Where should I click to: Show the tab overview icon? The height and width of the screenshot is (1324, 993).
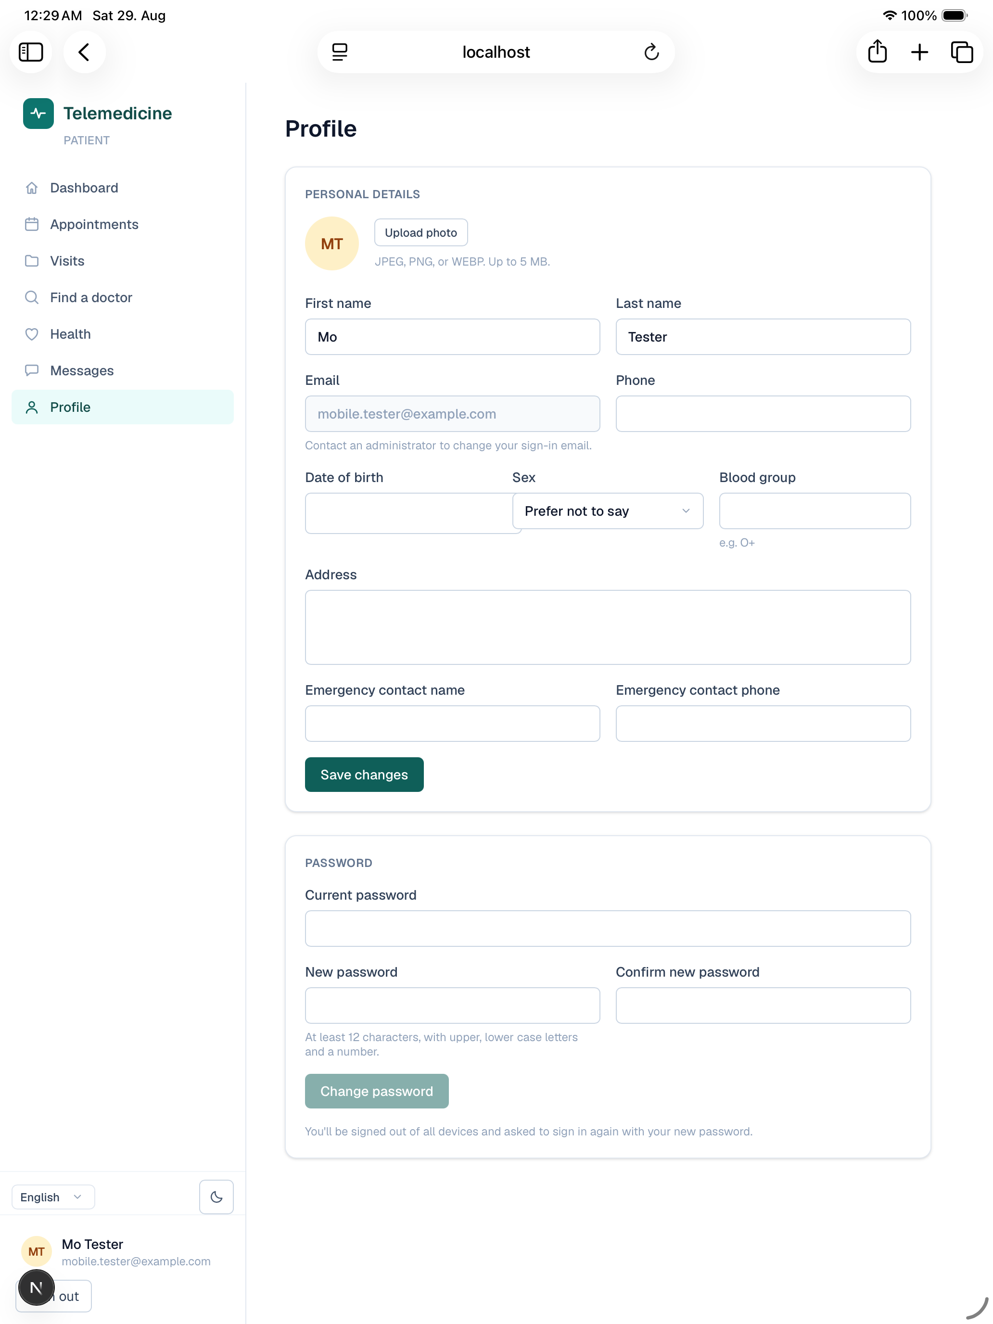(962, 52)
